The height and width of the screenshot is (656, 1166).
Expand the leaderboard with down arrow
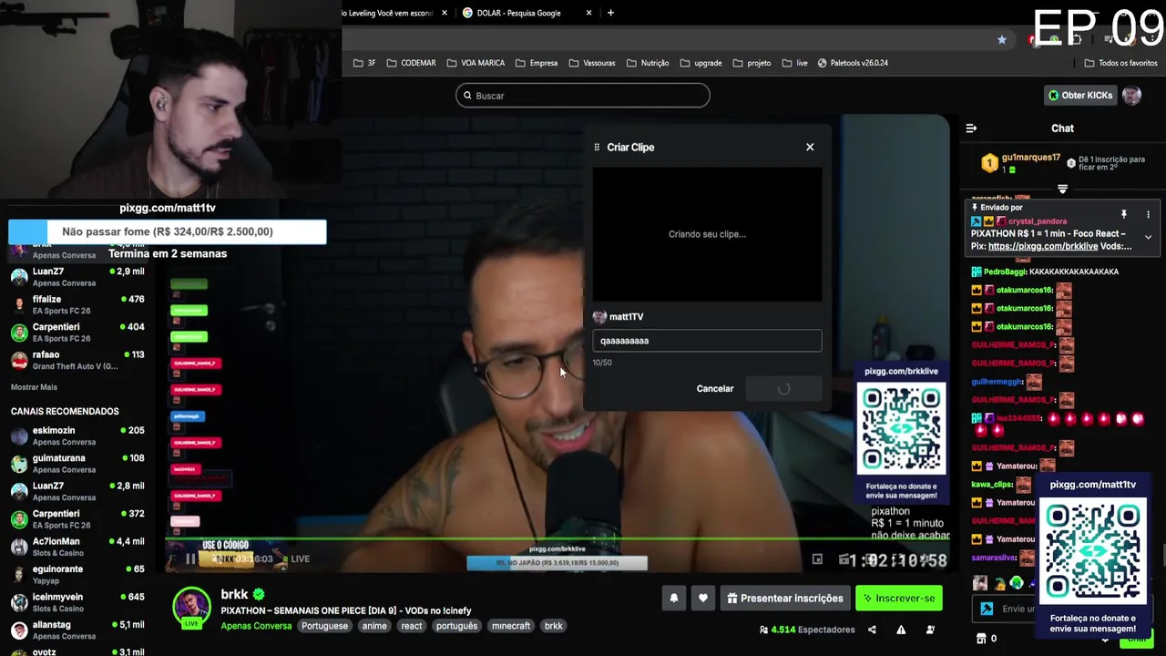[1062, 190]
